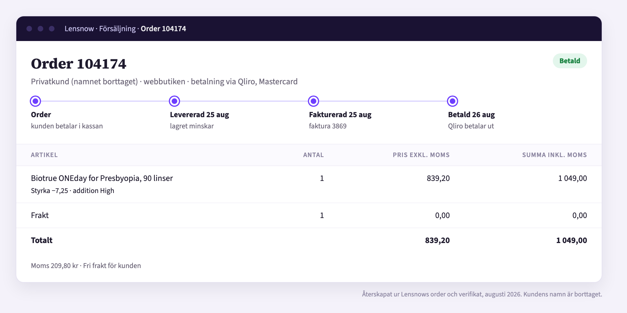Select the Betald 26 aug timeline dot
This screenshot has width=627, height=313.
tap(453, 101)
